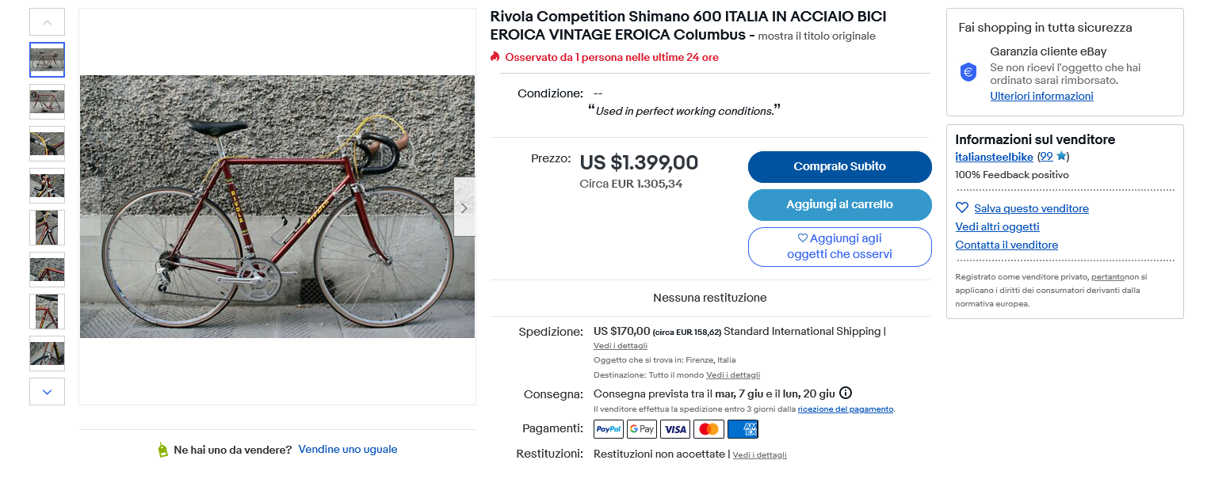Click the Google Pay payment icon
The width and height of the screenshot is (1207, 479).
642,429
